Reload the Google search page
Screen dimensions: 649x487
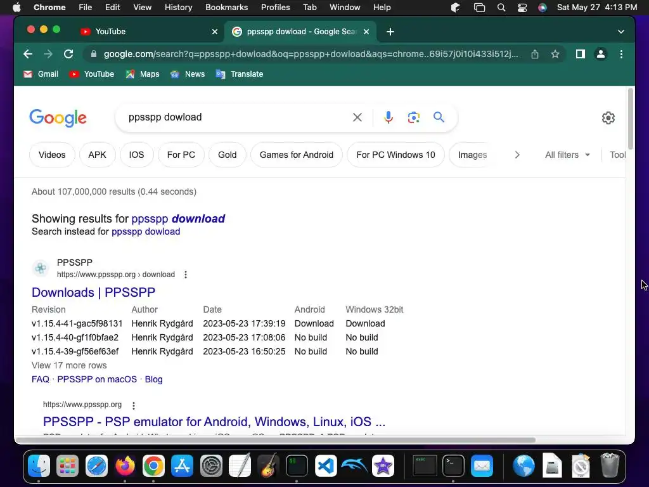[x=68, y=54]
